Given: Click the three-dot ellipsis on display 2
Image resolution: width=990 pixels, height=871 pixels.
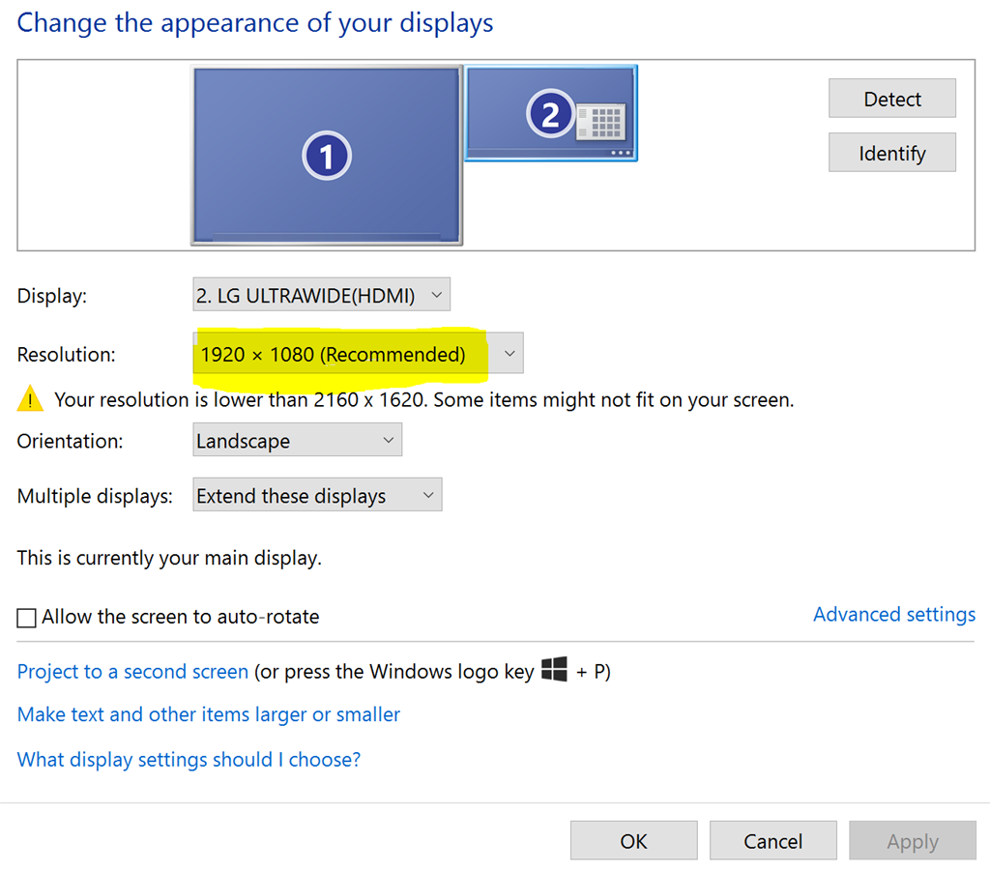Looking at the screenshot, I should point(621,153).
